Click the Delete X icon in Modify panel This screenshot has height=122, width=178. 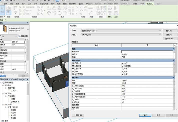(x=77, y=14)
